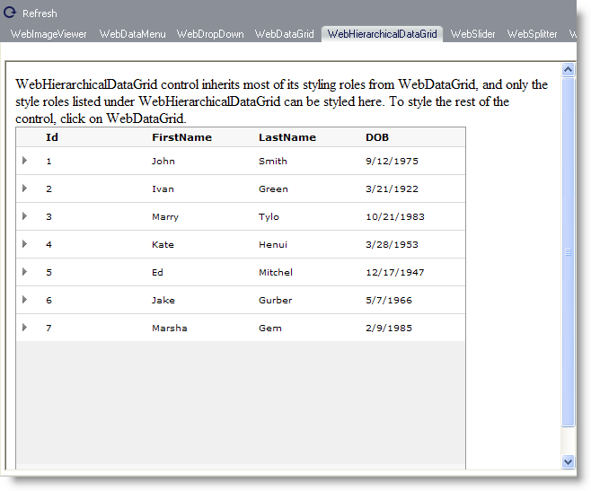Expand row 2 Ivan Green
591x491 pixels.
[x=24, y=188]
